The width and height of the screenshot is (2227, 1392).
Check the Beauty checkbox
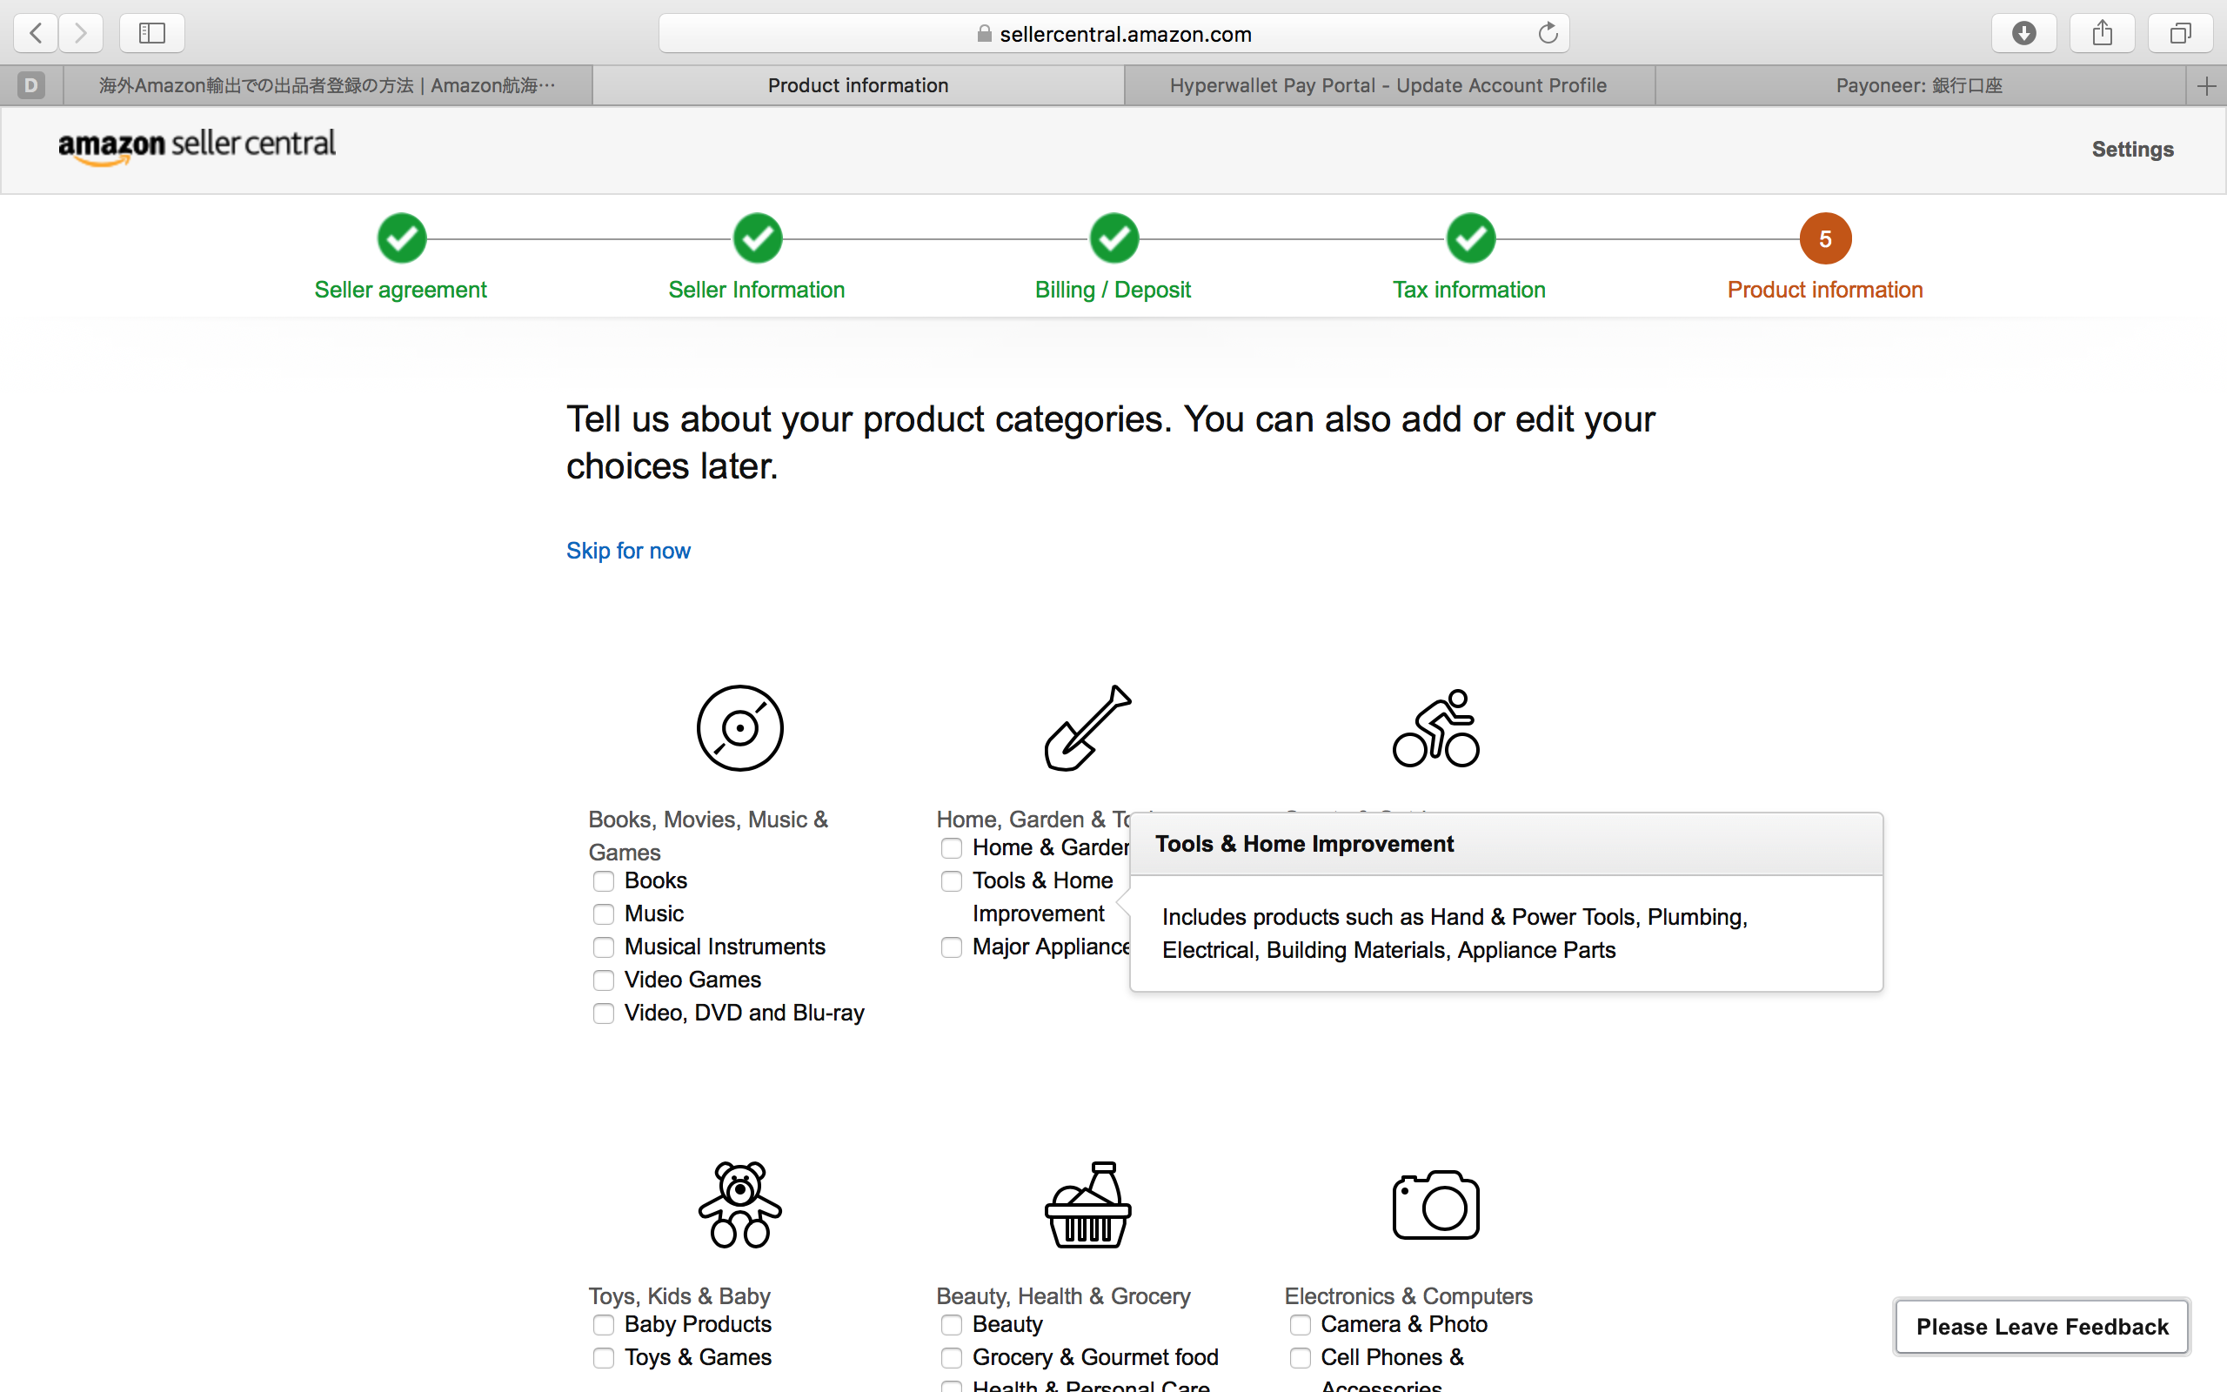coord(952,1325)
